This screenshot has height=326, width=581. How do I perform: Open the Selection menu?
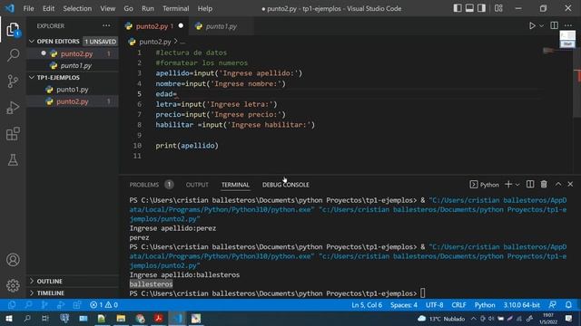tap(77, 8)
